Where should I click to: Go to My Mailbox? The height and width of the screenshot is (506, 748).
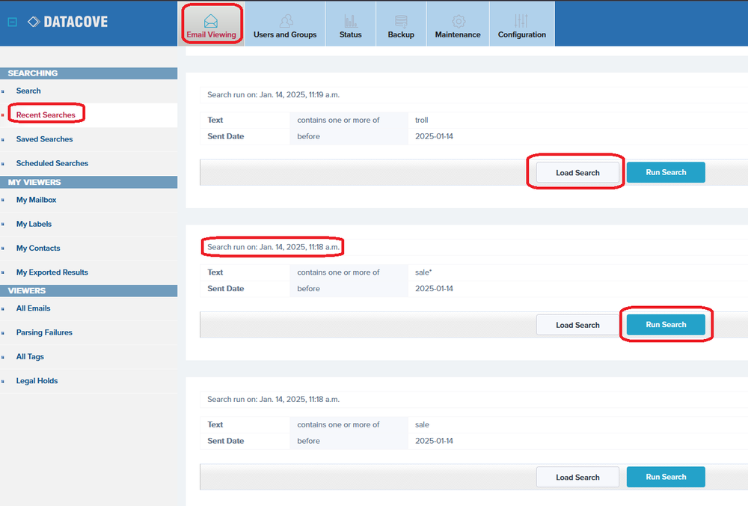pos(36,200)
